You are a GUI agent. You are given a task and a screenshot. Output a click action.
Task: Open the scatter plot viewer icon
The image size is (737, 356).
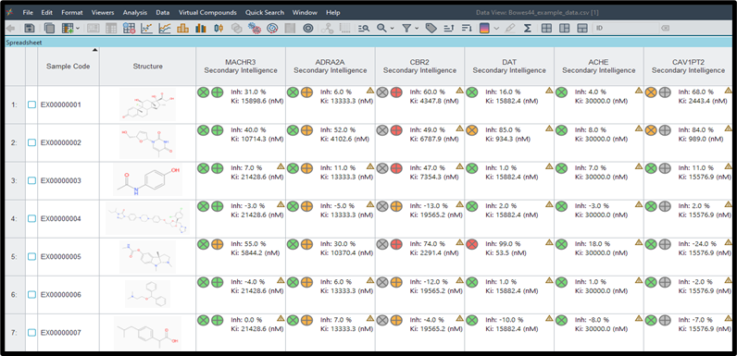point(146,28)
